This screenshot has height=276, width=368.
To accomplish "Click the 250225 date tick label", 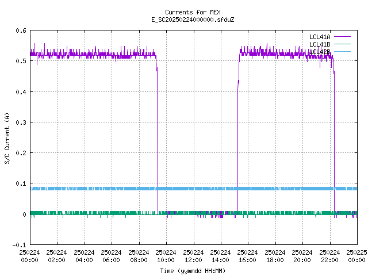I will tap(356, 252).
